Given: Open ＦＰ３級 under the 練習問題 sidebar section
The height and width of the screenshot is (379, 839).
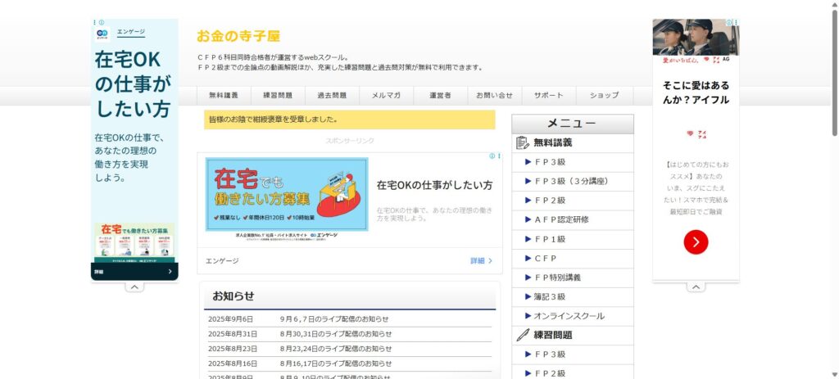Looking at the screenshot, I should point(573,354).
